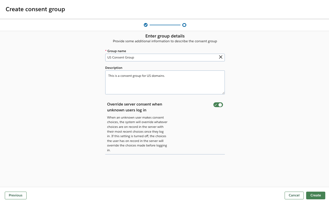329x202 pixels.
Task: Click the progress line between wizard steps
Action: click(x=165, y=25)
